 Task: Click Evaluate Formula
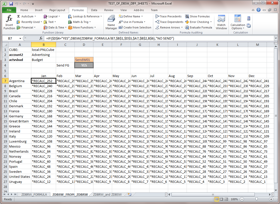(198, 27)
